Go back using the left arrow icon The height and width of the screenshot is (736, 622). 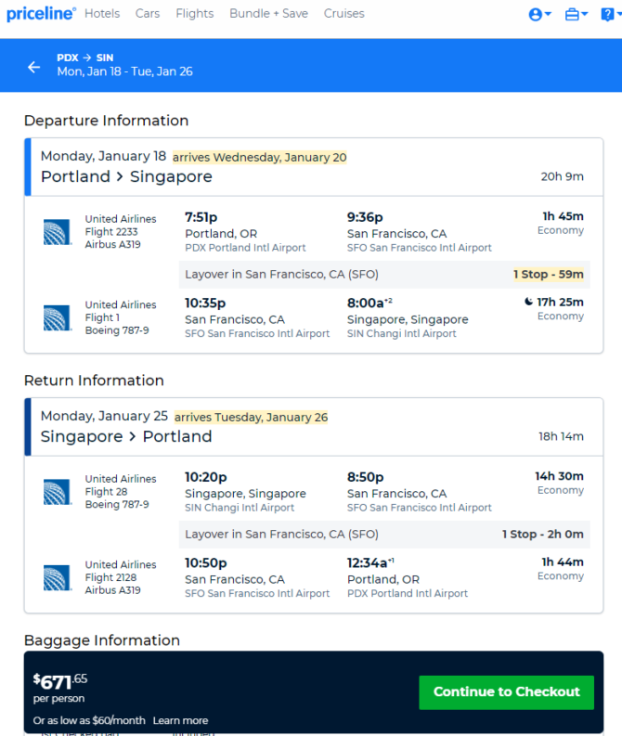(x=33, y=67)
